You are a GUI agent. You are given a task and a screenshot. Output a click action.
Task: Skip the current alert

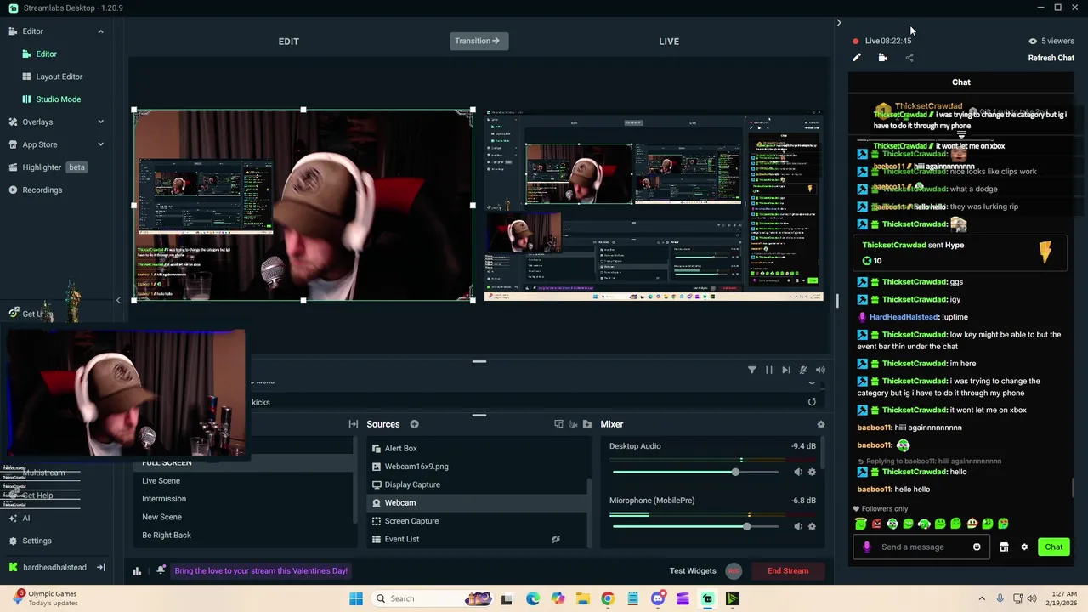[785, 370]
